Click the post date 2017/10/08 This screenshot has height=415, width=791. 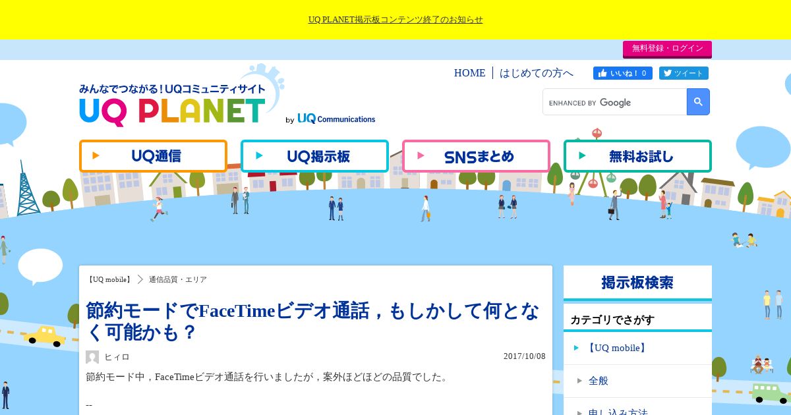525,356
